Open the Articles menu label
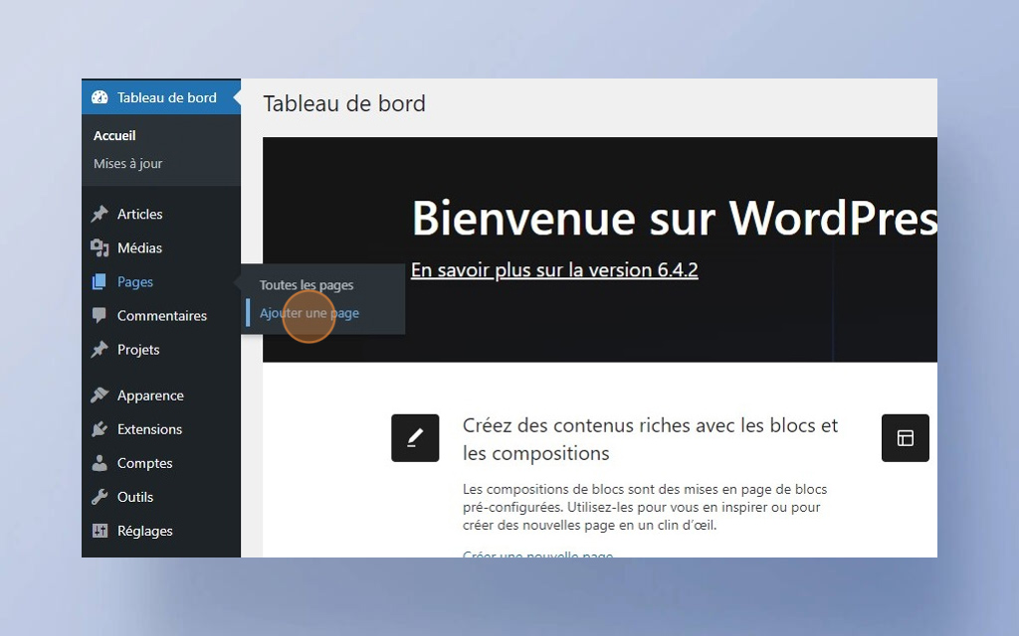The height and width of the screenshot is (636, 1019). pos(139,214)
